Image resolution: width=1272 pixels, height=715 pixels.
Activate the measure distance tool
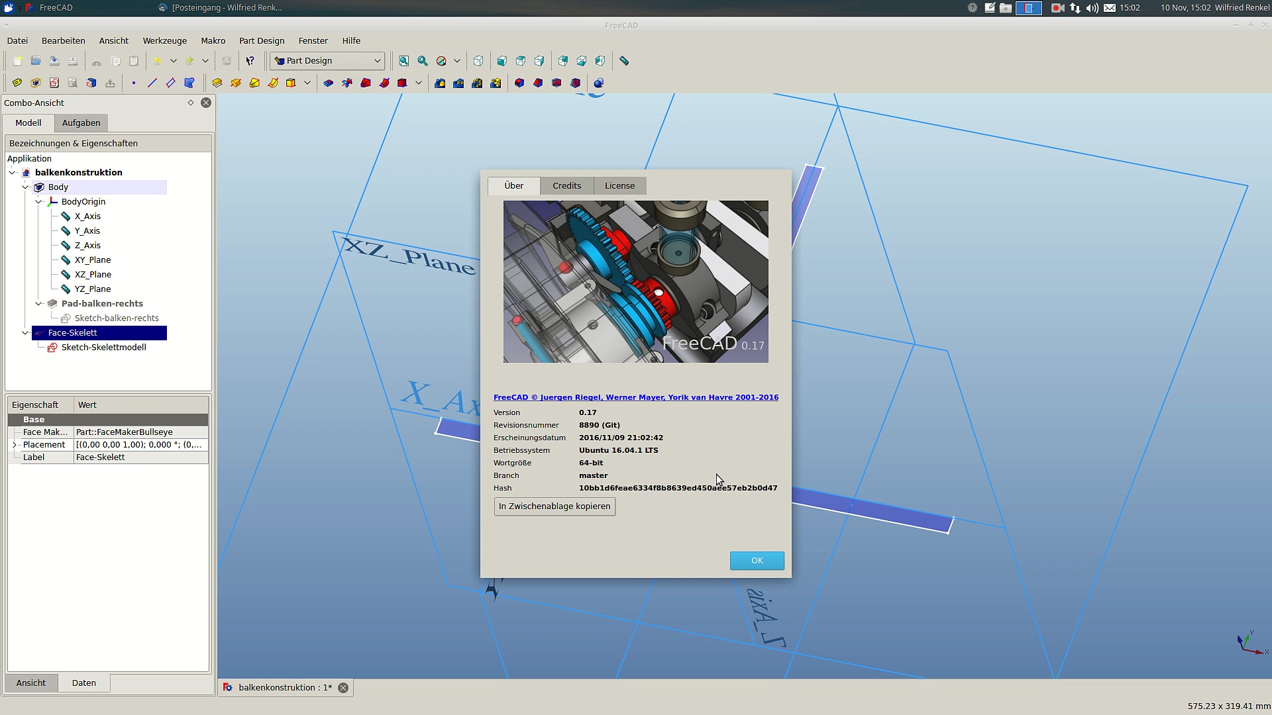(624, 61)
